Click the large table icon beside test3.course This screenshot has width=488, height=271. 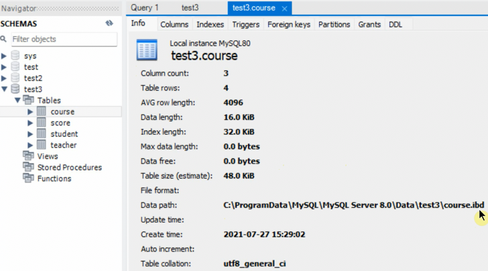pyautogui.click(x=147, y=50)
